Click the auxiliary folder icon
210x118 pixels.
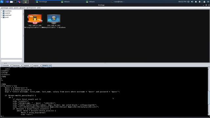coord(4,11)
